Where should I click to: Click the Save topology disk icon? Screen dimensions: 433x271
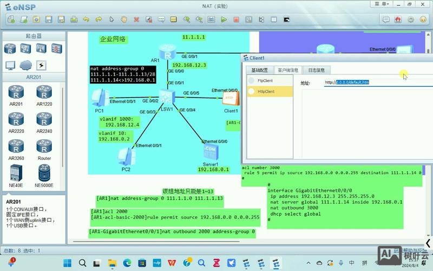[48, 20]
